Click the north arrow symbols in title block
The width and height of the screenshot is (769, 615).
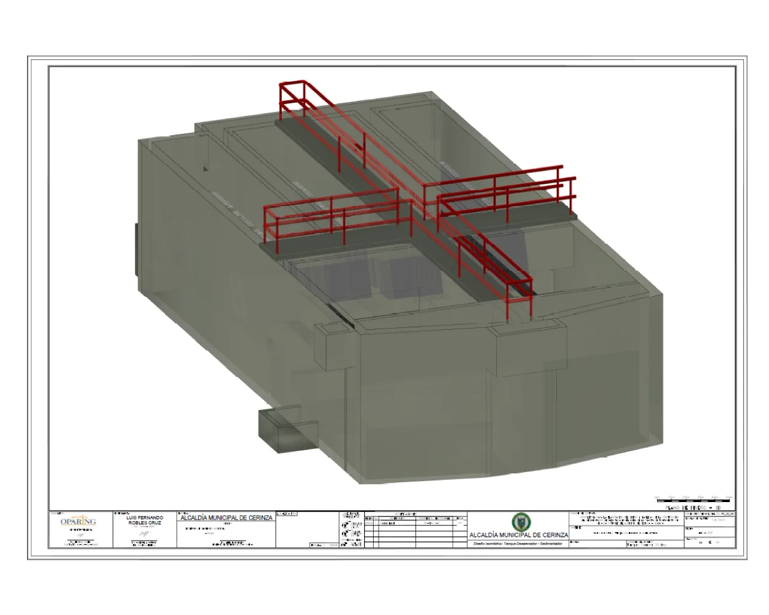(351, 530)
